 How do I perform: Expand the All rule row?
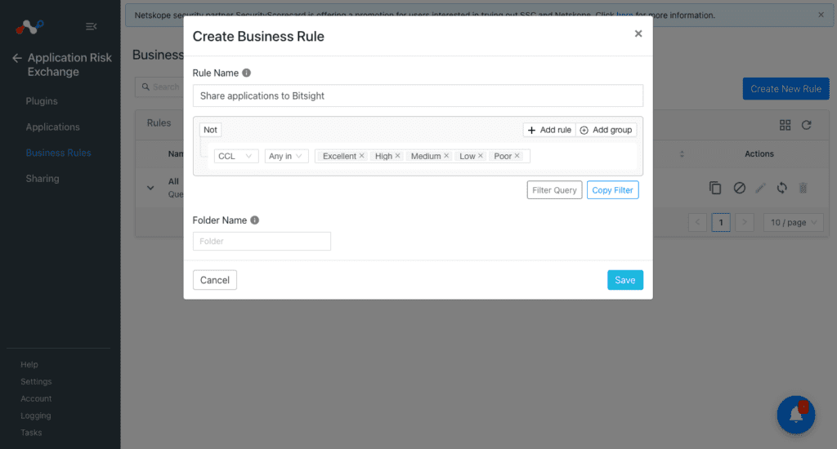(x=150, y=188)
